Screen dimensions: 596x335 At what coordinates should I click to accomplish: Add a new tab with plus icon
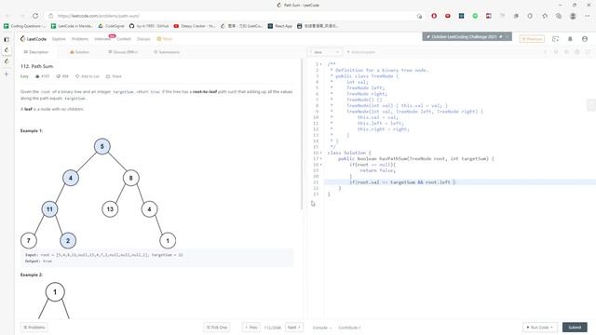(7, 74)
